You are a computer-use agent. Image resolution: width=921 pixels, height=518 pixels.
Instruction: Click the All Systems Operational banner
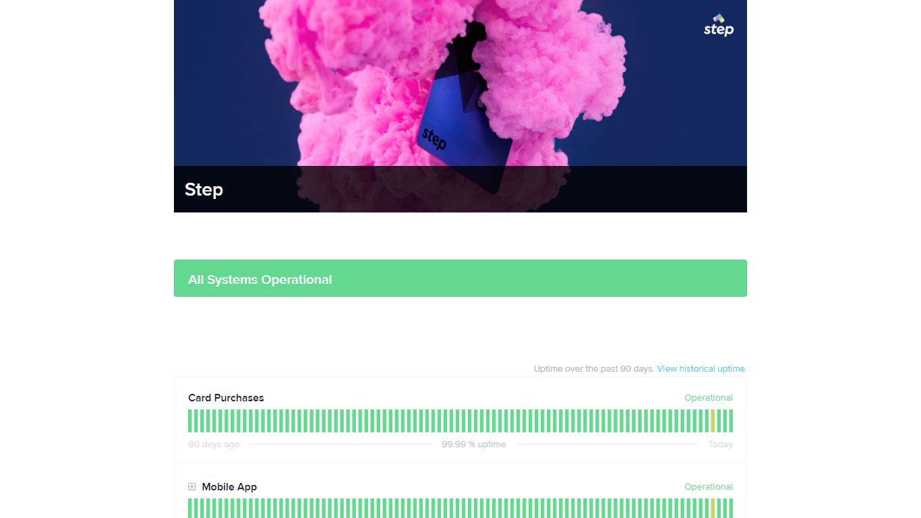click(460, 279)
